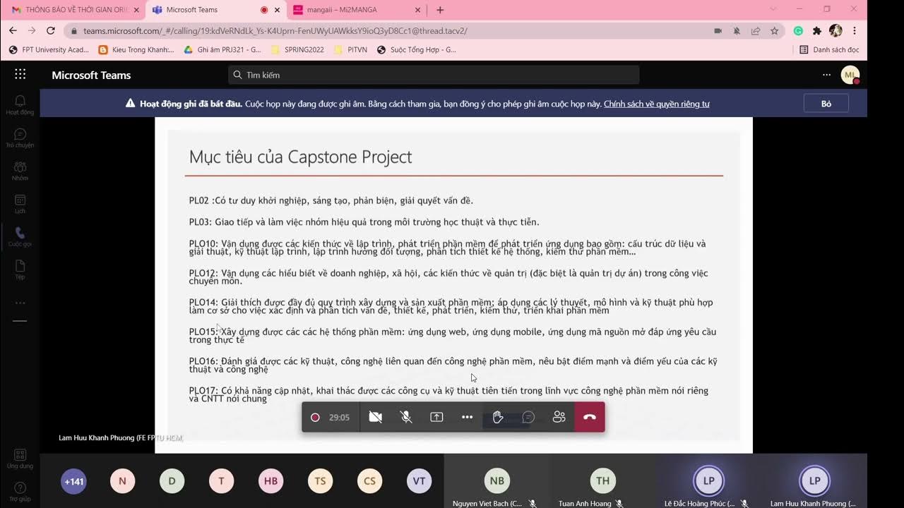Open Teams settings and more ellipsis
Screen dimensions: 904x508
pos(826,75)
